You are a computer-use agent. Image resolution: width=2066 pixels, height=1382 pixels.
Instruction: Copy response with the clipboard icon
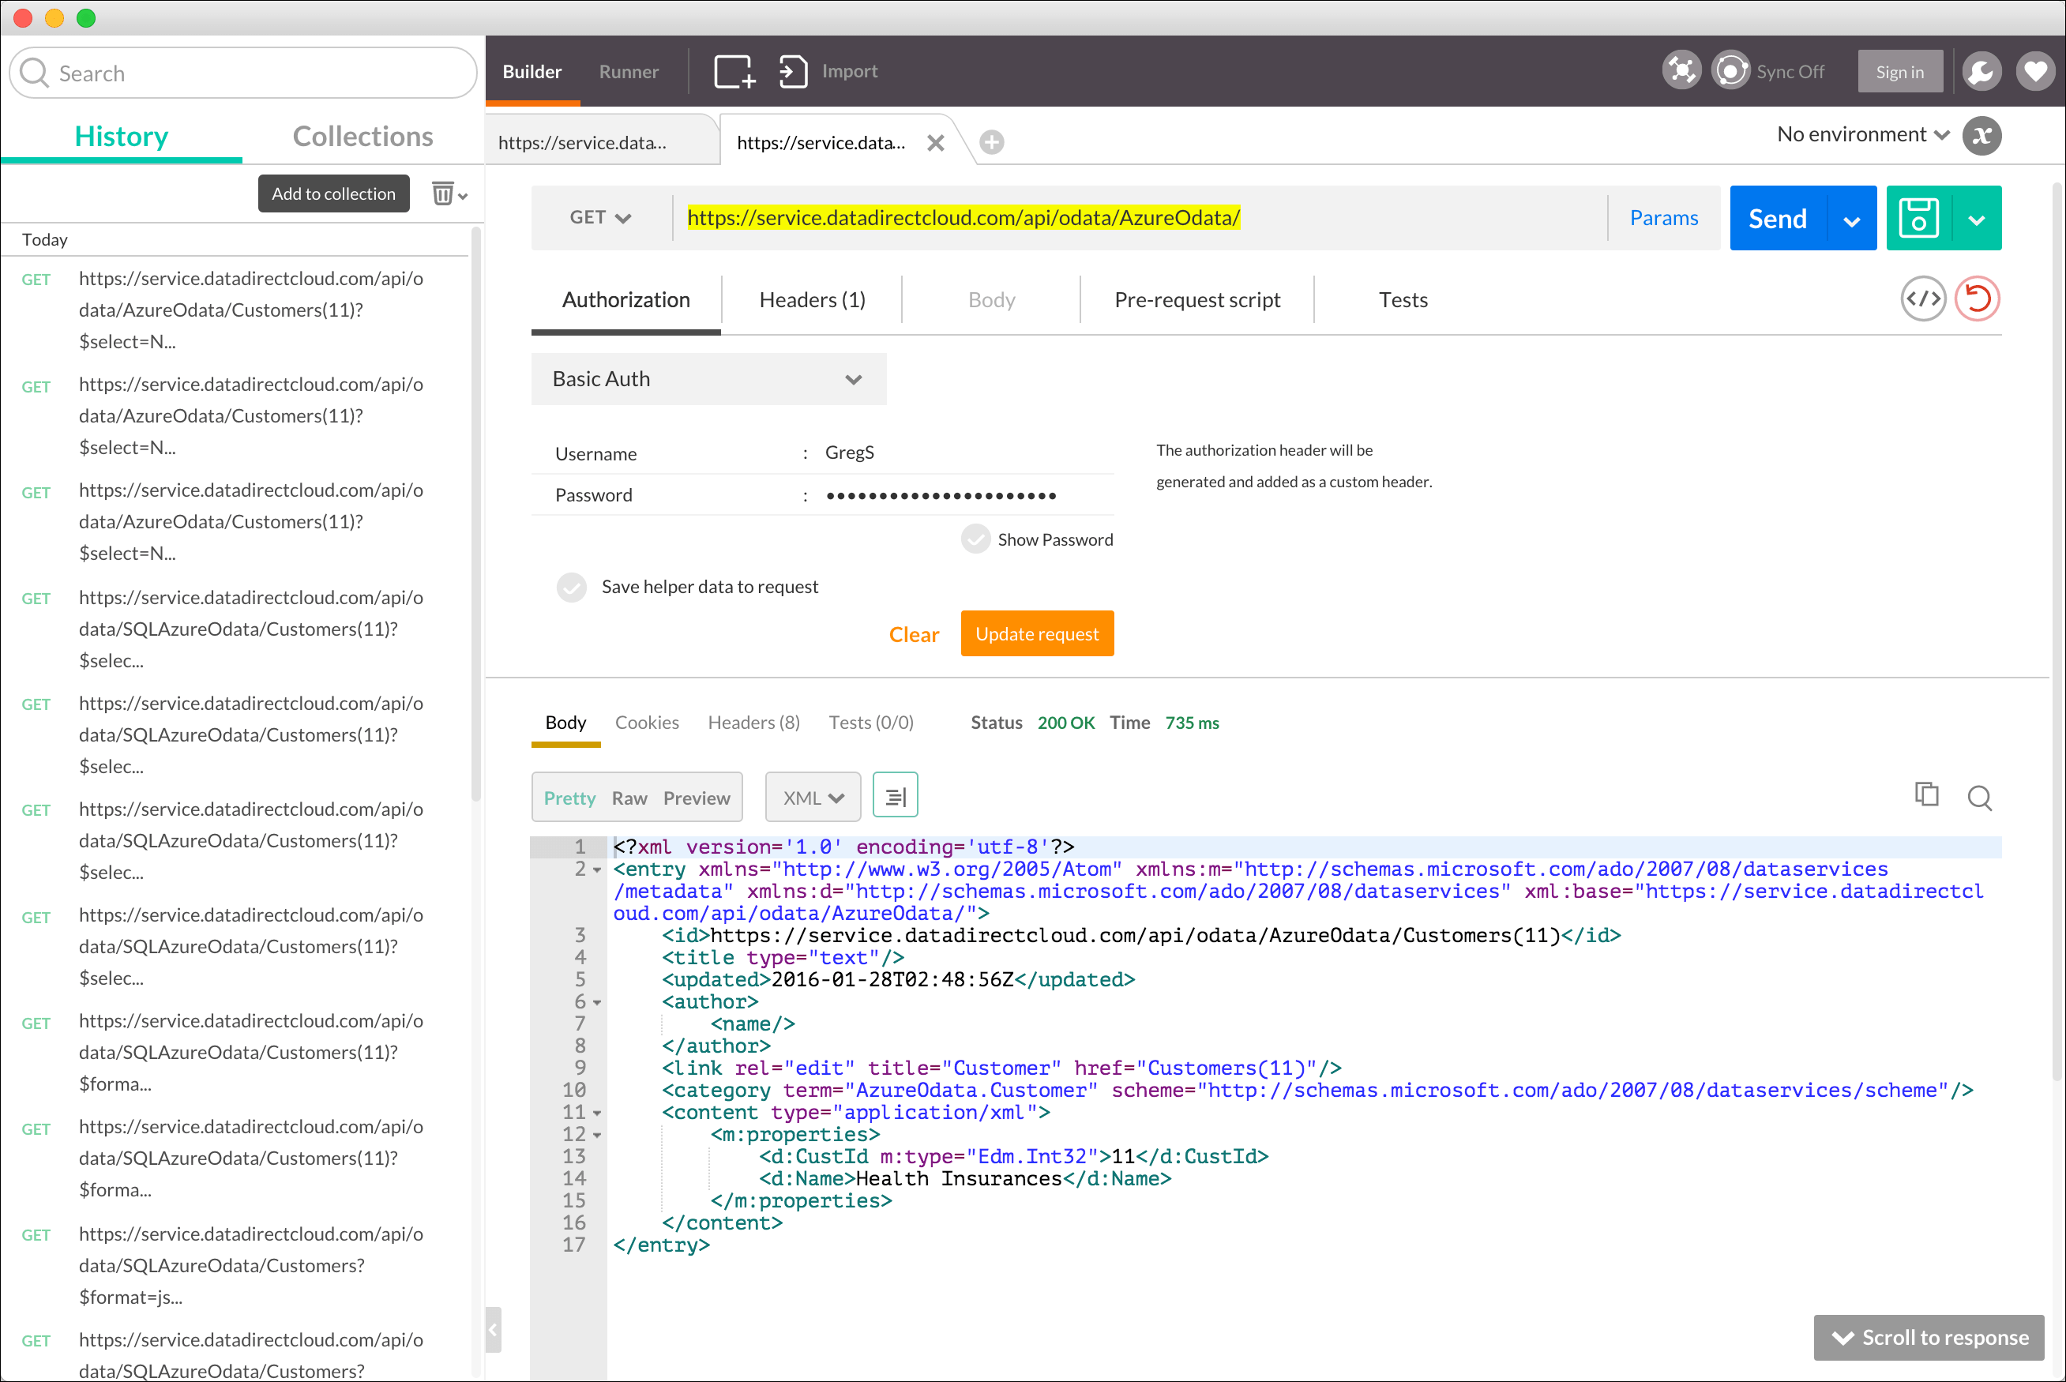pyautogui.click(x=1927, y=795)
